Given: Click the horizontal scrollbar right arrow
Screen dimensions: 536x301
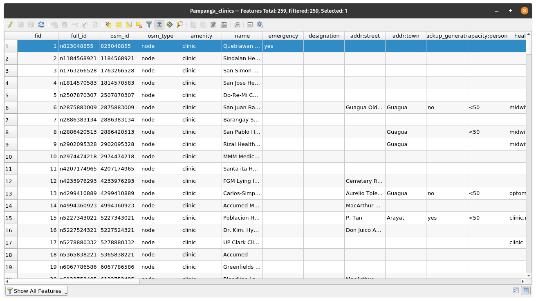Looking at the screenshot, I should point(523,281).
